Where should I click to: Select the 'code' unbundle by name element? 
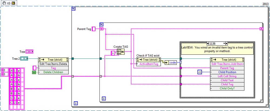[173, 63]
